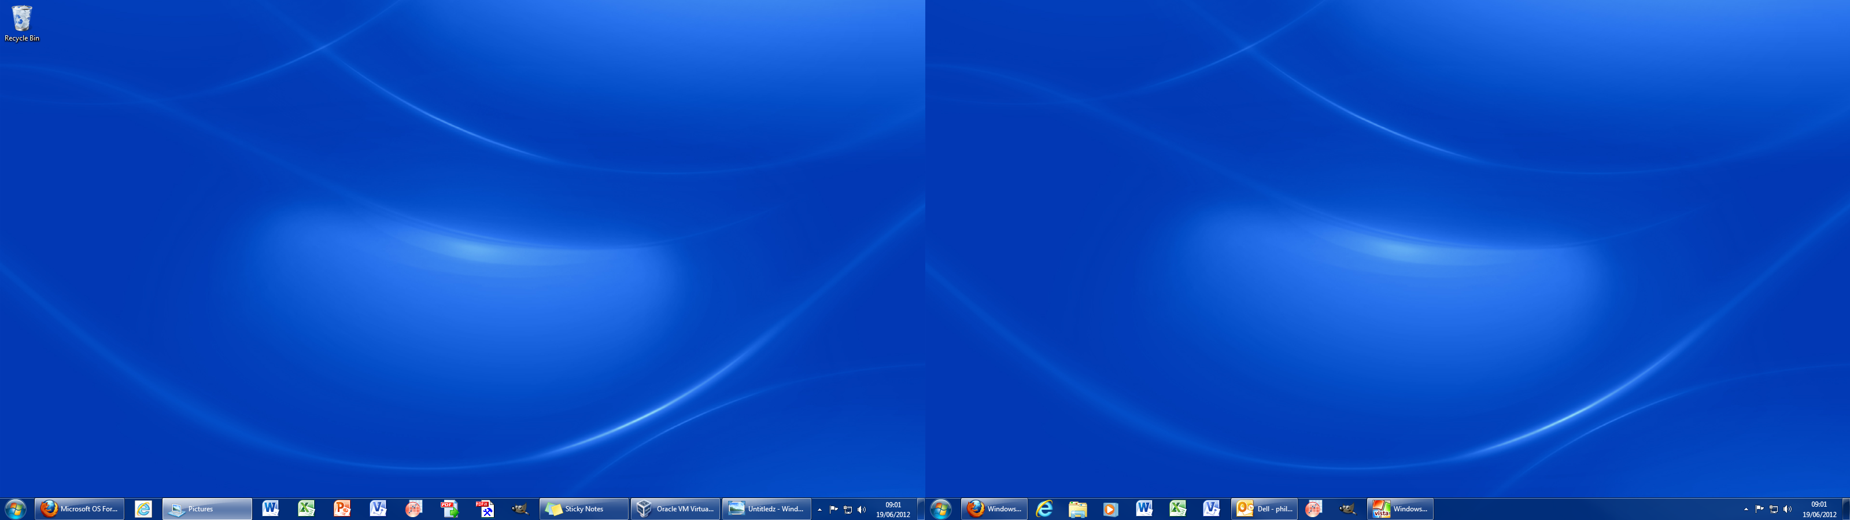Image resolution: width=1850 pixels, height=520 pixels.
Task: Click the clock on the right taskbar
Action: (x=1818, y=509)
